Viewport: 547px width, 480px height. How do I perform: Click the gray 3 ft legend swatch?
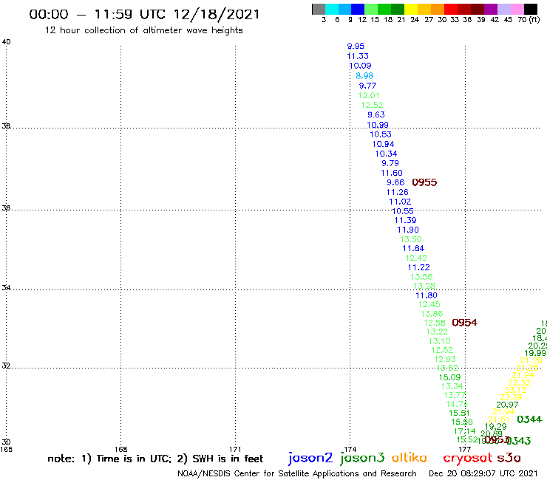[x=319, y=9]
